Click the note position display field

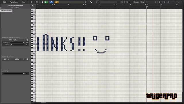pos(125,2)
